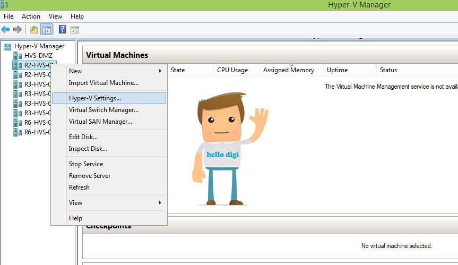This screenshot has height=265, width=458.
Task: Click Remove Server in the context menu
Action: [109, 176]
